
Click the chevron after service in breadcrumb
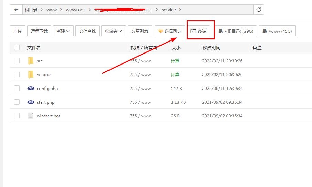pos(180,10)
